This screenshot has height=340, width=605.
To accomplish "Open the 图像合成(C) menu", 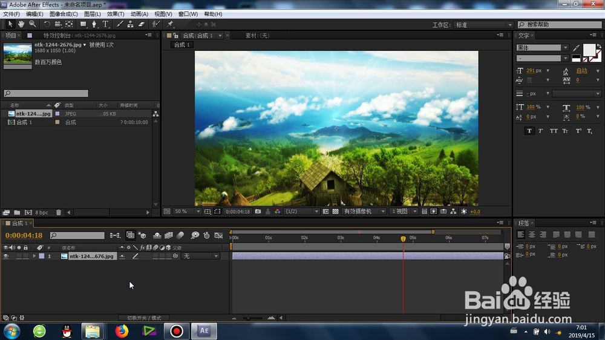I will (x=64, y=14).
